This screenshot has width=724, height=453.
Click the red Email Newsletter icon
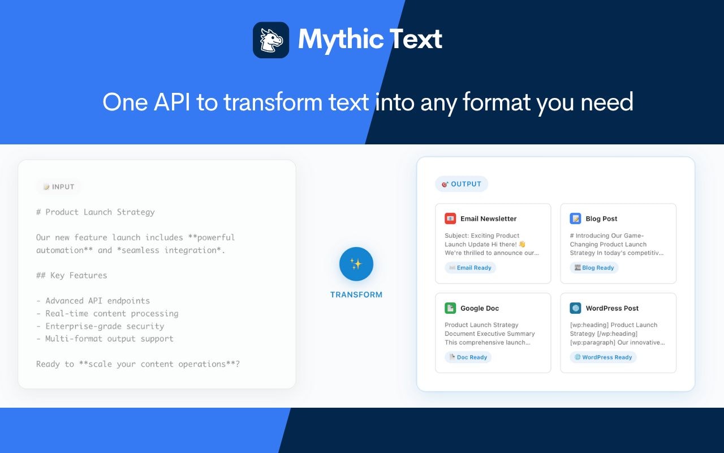coord(450,219)
